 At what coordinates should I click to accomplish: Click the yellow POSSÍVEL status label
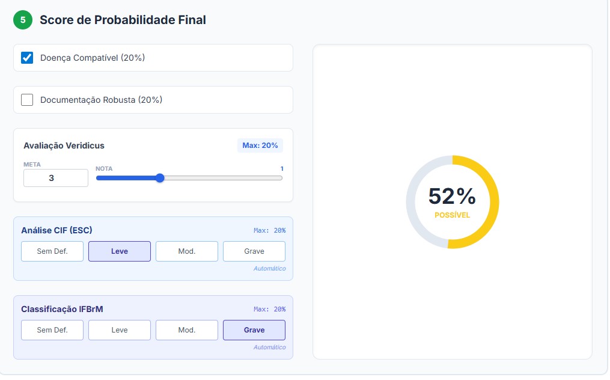click(453, 215)
